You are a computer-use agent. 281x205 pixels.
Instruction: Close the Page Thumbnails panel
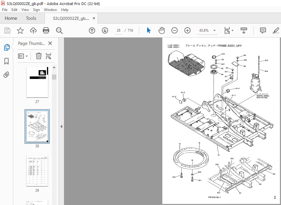pos(50,43)
